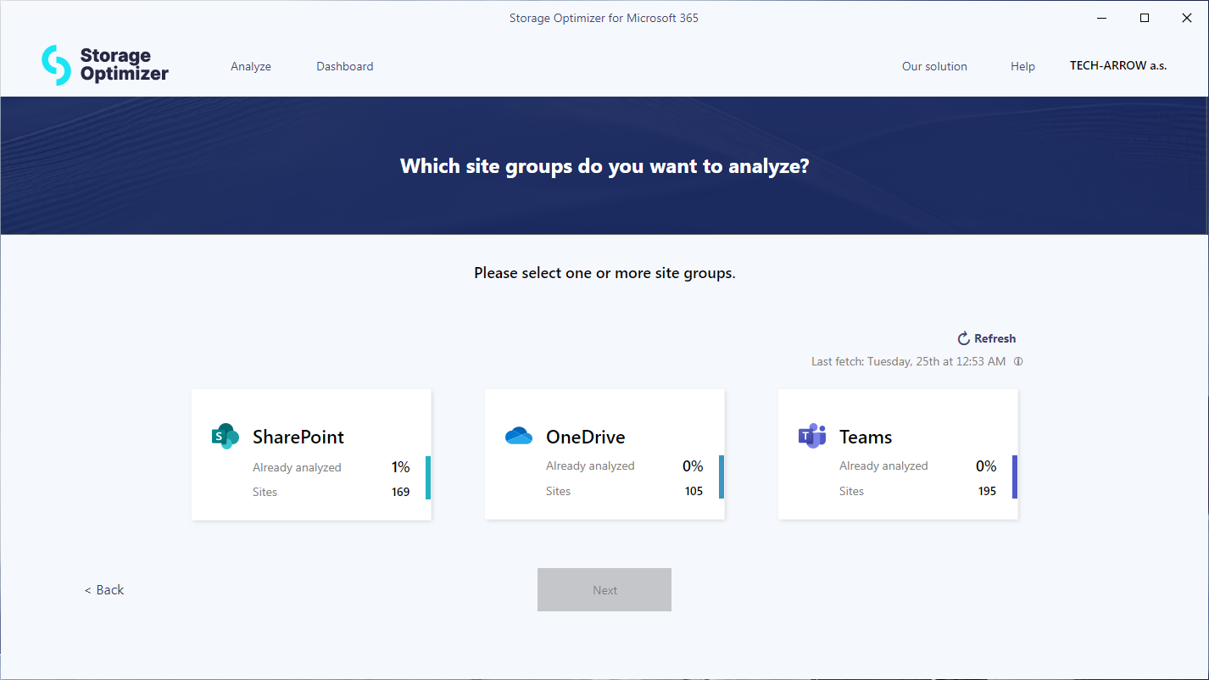Click the info icon next to last fetch time
The image size is (1209, 680).
pos(1018,361)
